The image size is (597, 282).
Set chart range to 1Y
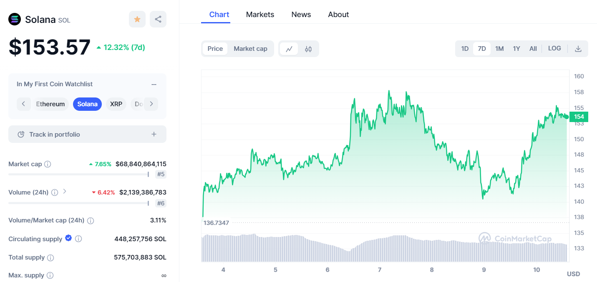(516, 49)
